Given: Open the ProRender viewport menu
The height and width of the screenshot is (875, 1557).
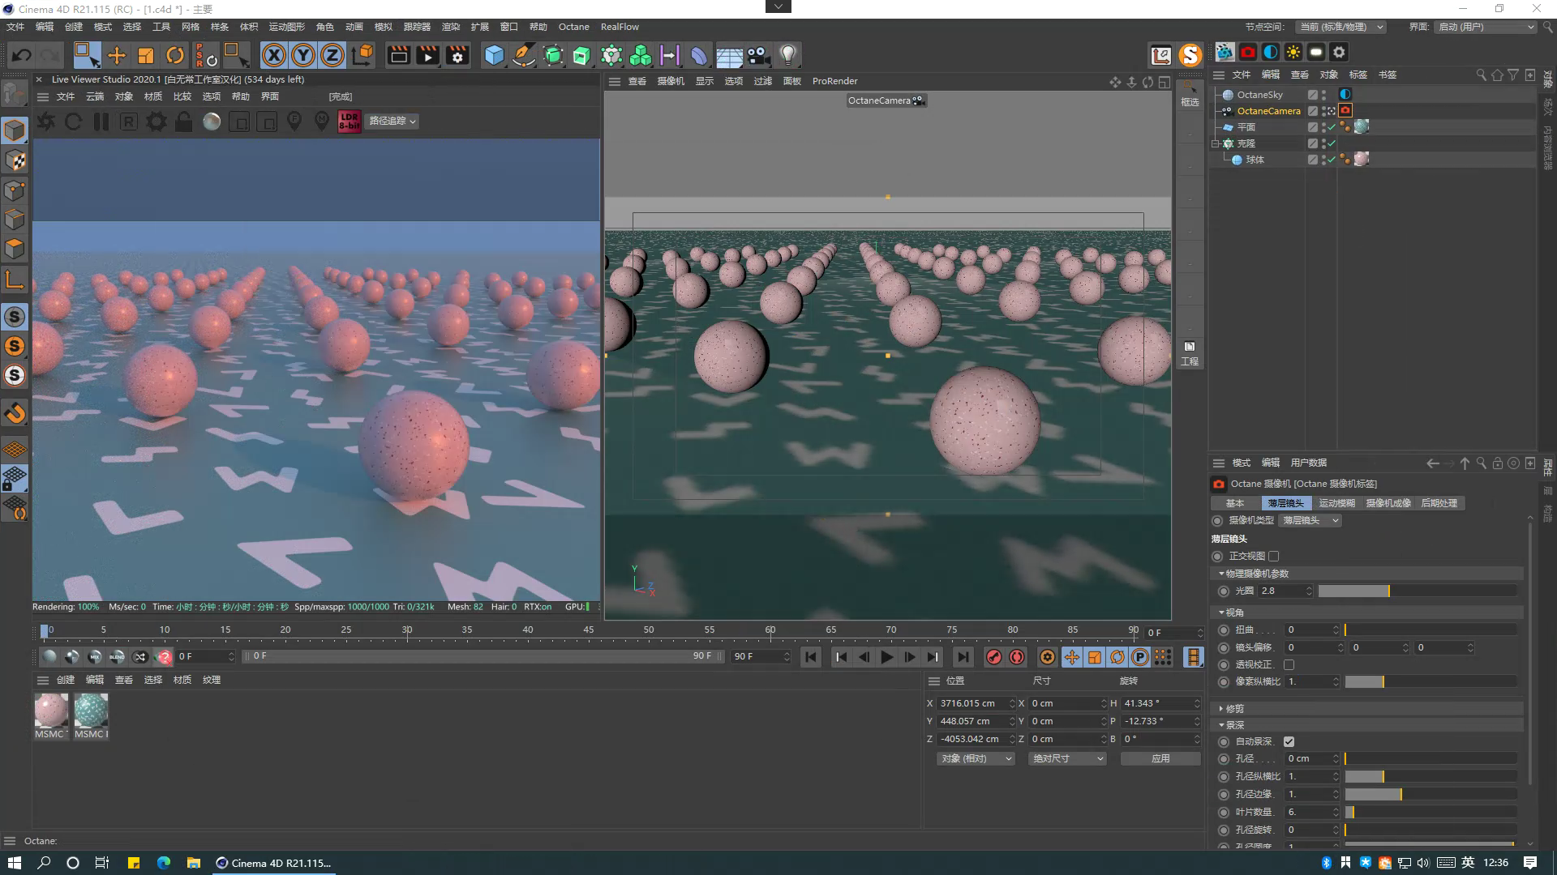Looking at the screenshot, I should tap(834, 81).
